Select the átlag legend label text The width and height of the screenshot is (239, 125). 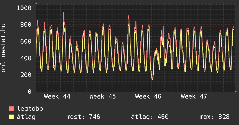tap(26, 117)
